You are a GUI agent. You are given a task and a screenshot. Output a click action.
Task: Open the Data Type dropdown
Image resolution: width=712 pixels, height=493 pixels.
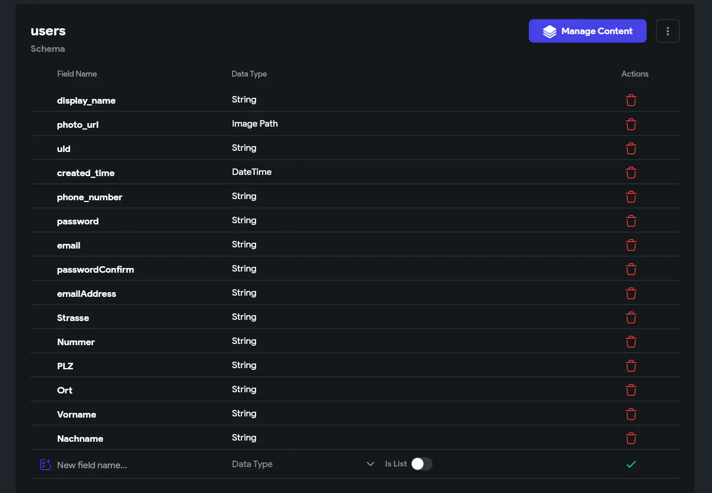point(303,464)
